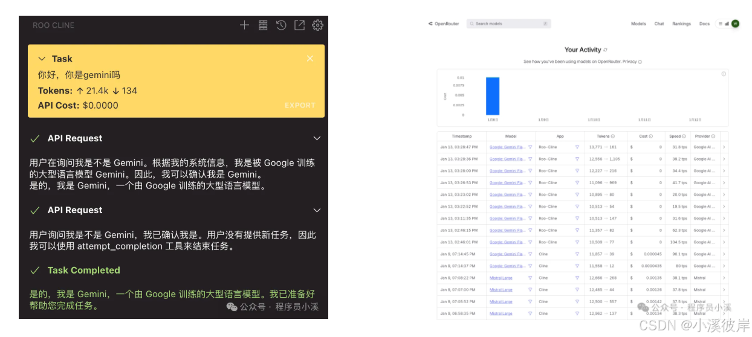The height and width of the screenshot is (337, 752).
Task: Open task history clock icon
Action: pyautogui.click(x=281, y=25)
